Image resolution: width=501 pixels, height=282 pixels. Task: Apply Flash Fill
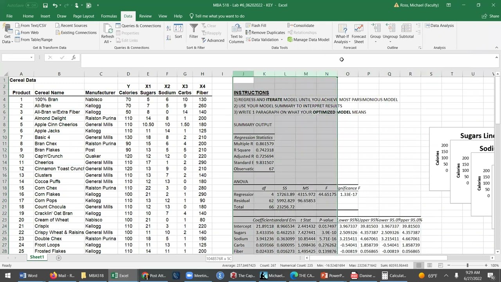(x=256, y=25)
